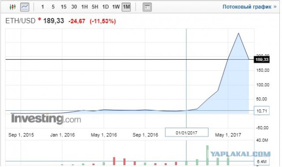
Task: Click the current price 189,33 in header
Action: point(54,21)
